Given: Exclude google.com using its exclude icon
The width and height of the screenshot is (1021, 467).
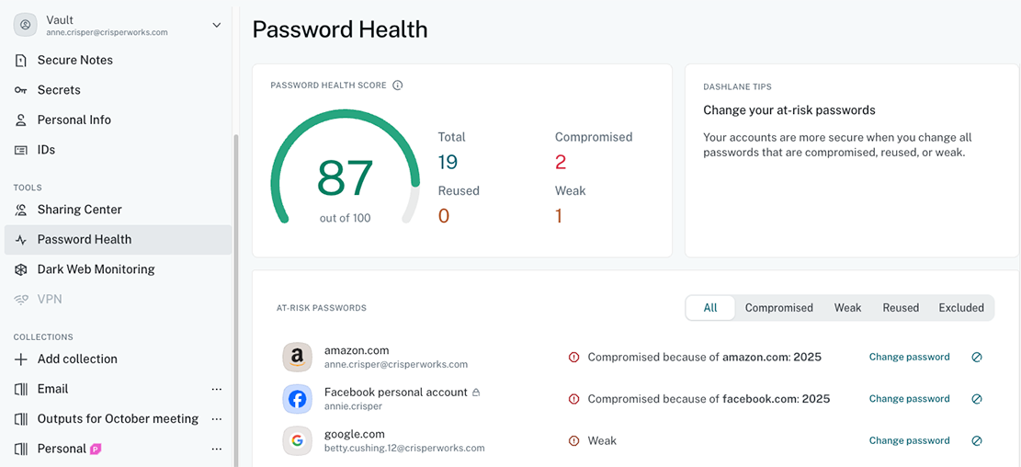Looking at the screenshot, I should [x=976, y=440].
